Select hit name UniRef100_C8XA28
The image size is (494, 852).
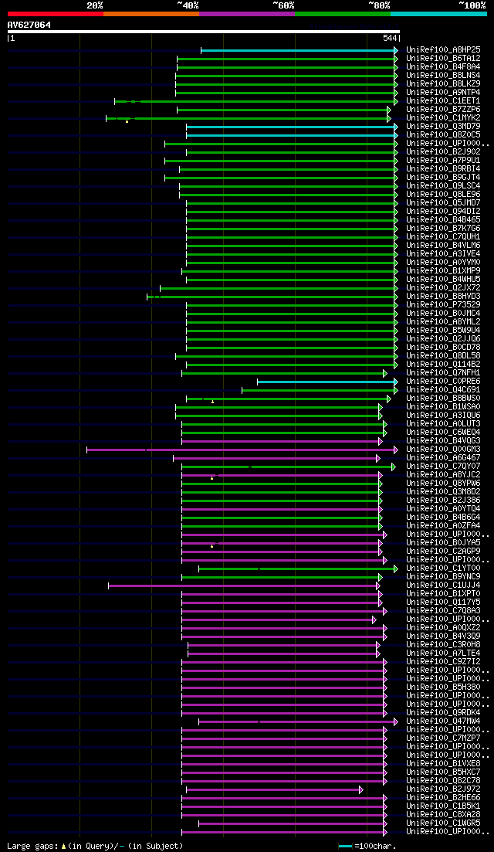443,815
